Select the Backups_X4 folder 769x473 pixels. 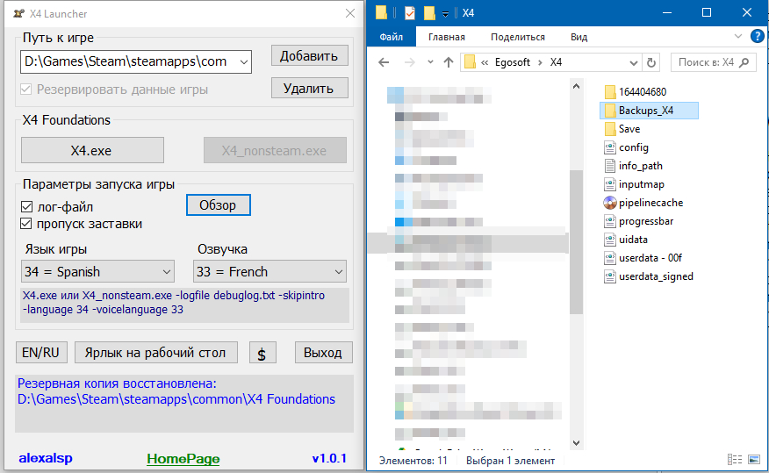click(645, 110)
